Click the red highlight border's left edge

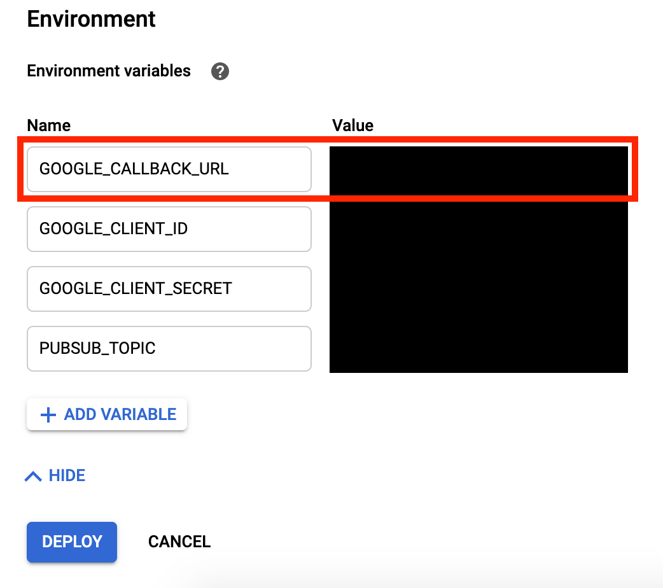tap(19, 169)
